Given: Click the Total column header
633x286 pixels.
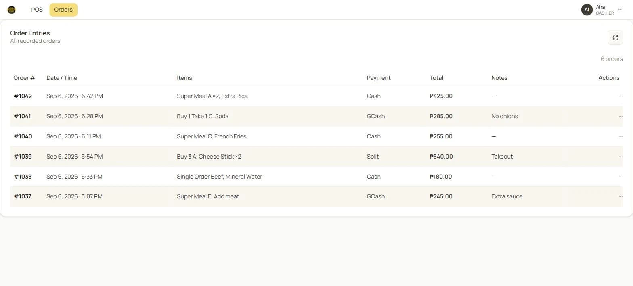Looking at the screenshot, I should (436, 78).
